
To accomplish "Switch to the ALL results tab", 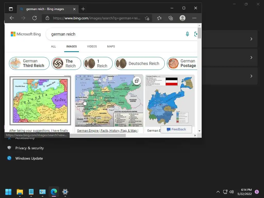I will (x=53, y=46).
